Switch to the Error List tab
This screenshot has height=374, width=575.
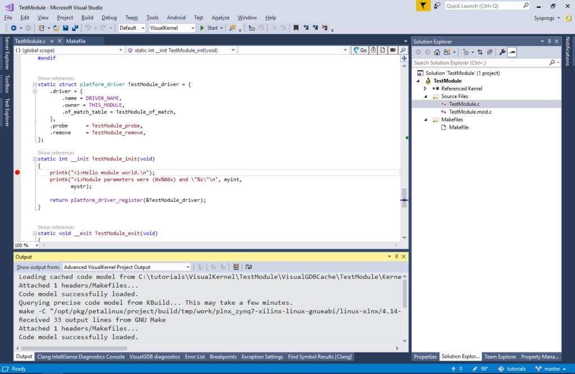click(195, 356)
